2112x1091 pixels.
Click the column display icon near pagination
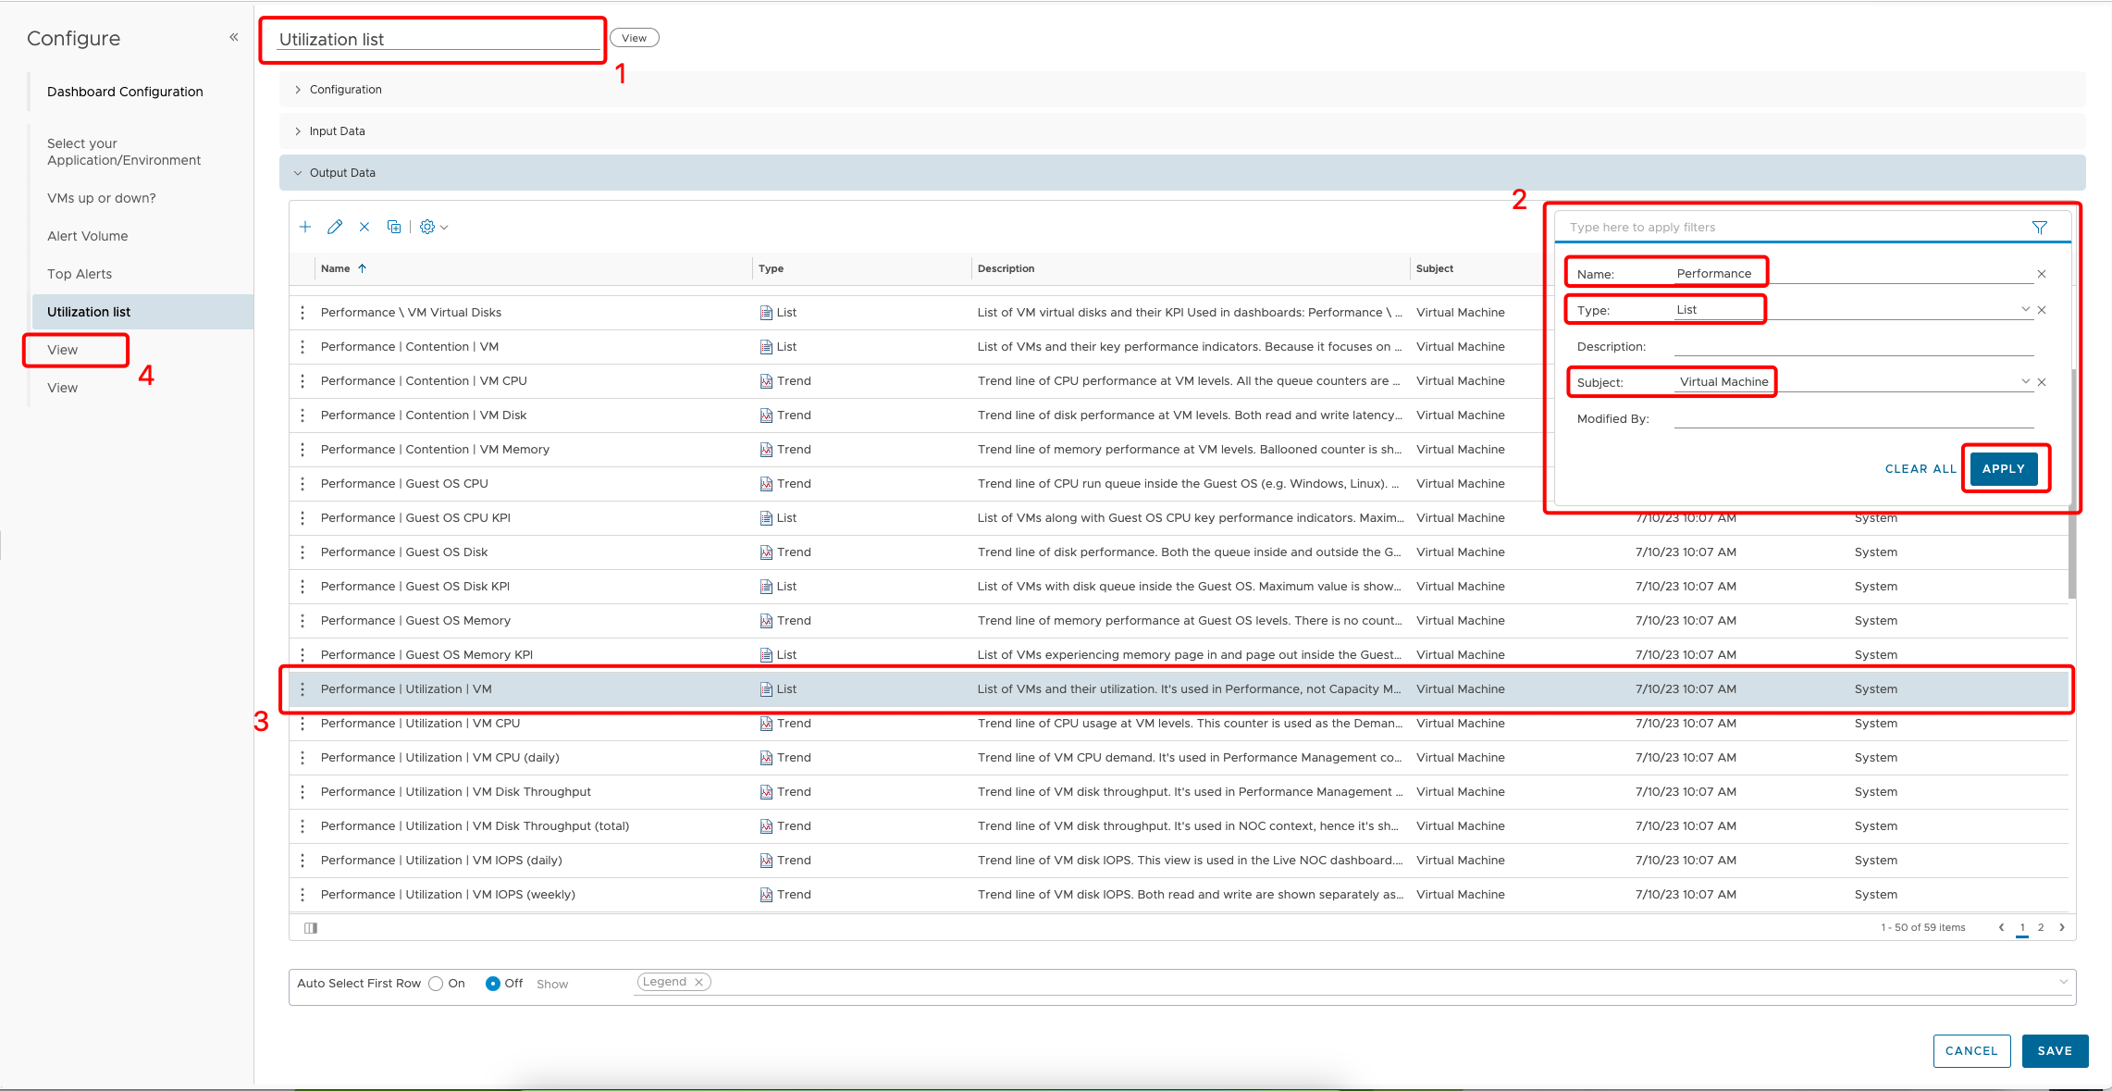[x=311, y=927]
